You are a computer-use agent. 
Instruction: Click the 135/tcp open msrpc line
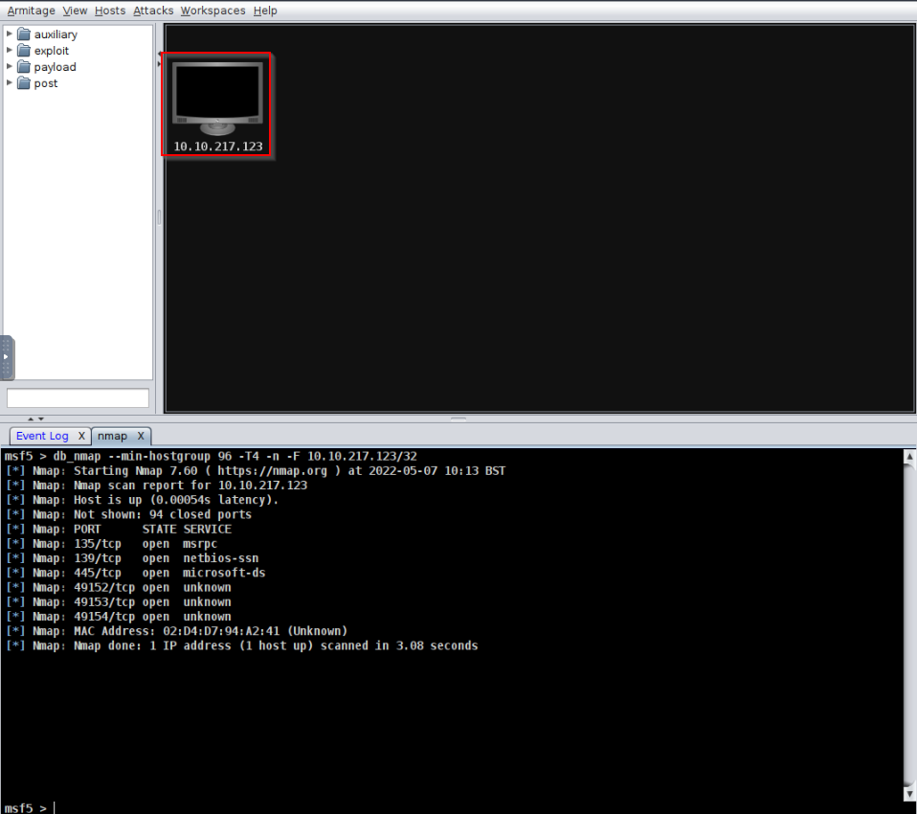(112, 544)
